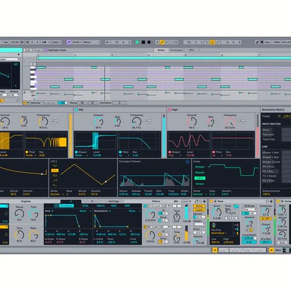Toggle the yellow Mono button

(x=199, y=206)
